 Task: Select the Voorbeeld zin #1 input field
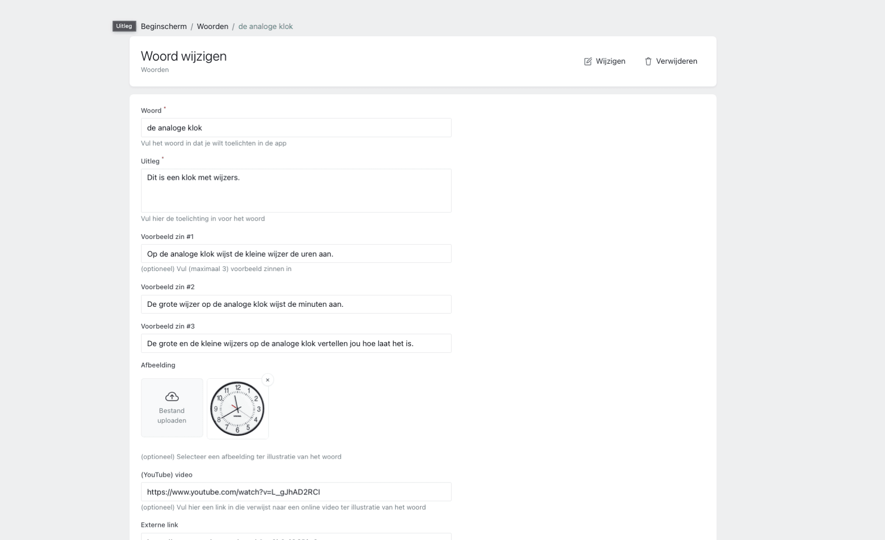click(296, 253)
